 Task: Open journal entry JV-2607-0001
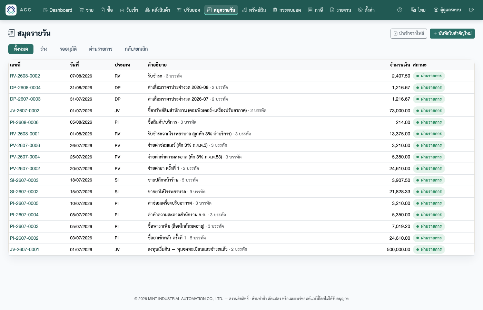coord(24,249)
